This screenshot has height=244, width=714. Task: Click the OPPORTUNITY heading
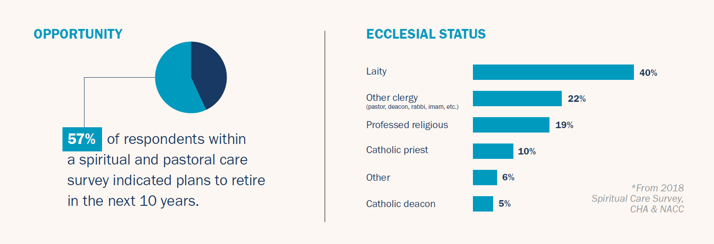point(78,34)
